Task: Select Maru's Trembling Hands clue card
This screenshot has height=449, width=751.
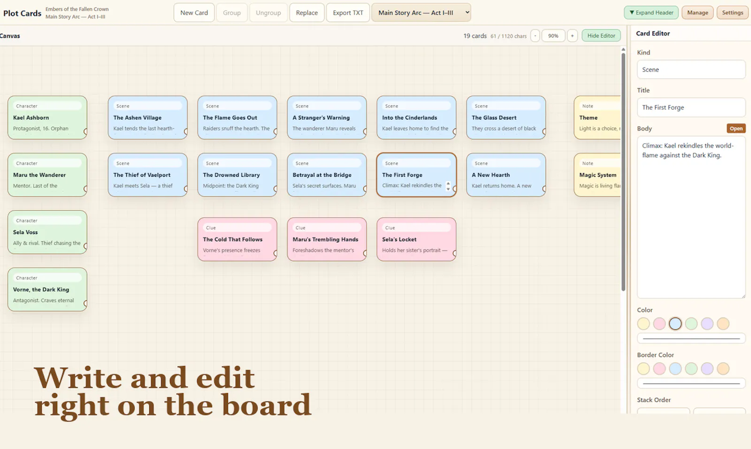Action: [x=327, y=239]
